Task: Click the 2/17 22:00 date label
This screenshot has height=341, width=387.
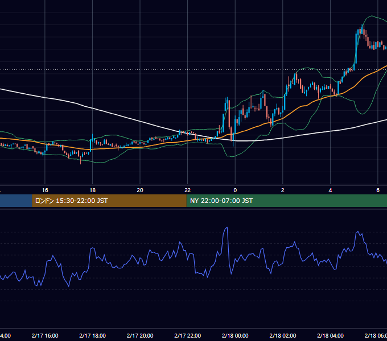Action: tap(188, 335)
